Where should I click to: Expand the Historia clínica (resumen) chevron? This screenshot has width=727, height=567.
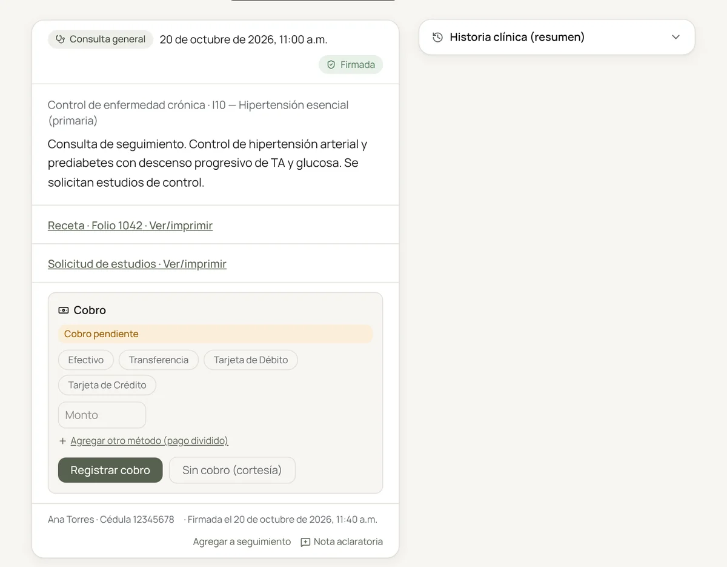[676, 38]
